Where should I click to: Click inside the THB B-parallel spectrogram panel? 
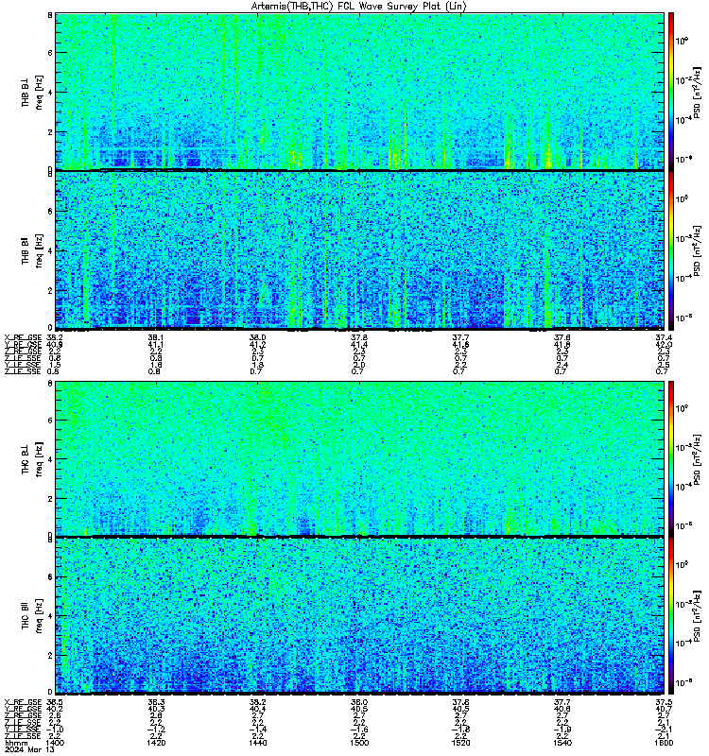click(359, 250)
